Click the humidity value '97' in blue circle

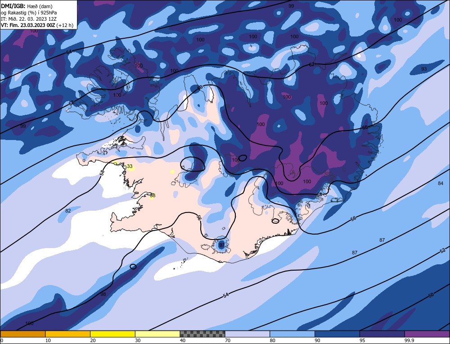pyautogui.click(x=222, y=245)
